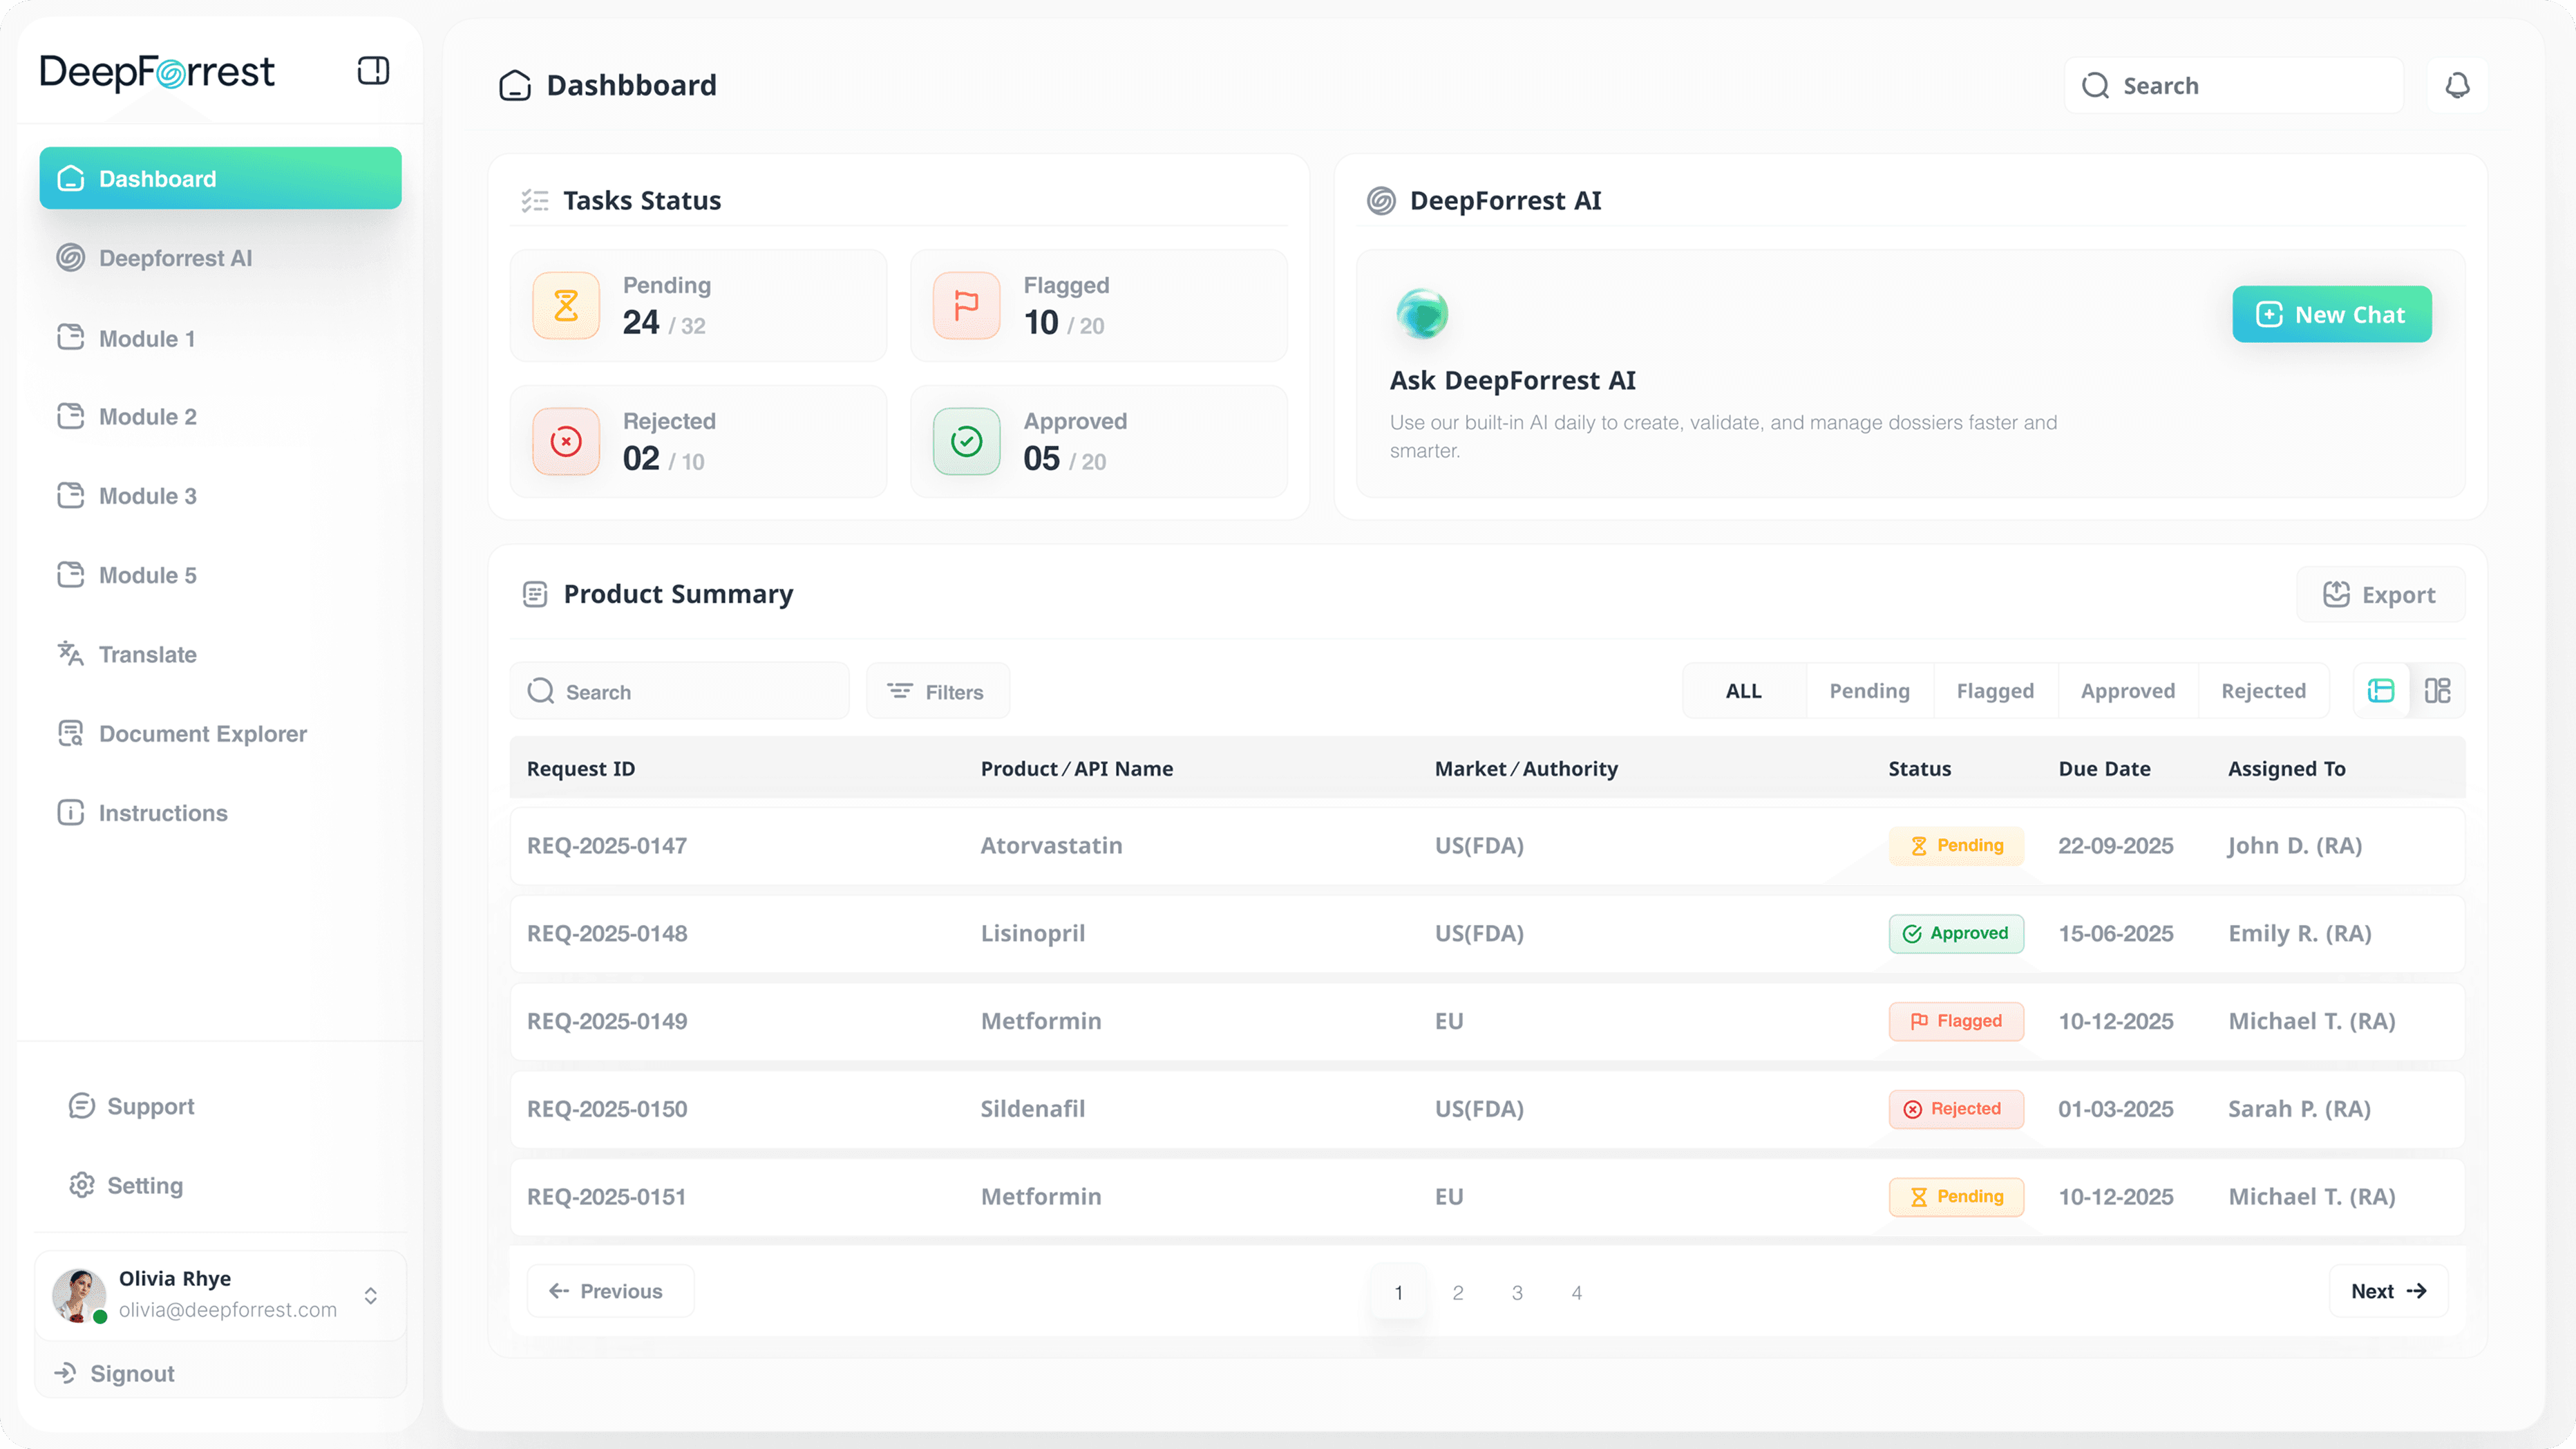This screenshot has width=2576, height=1449.
Task: Open Document Explorer in sidebar
Action: pos(202,733)
